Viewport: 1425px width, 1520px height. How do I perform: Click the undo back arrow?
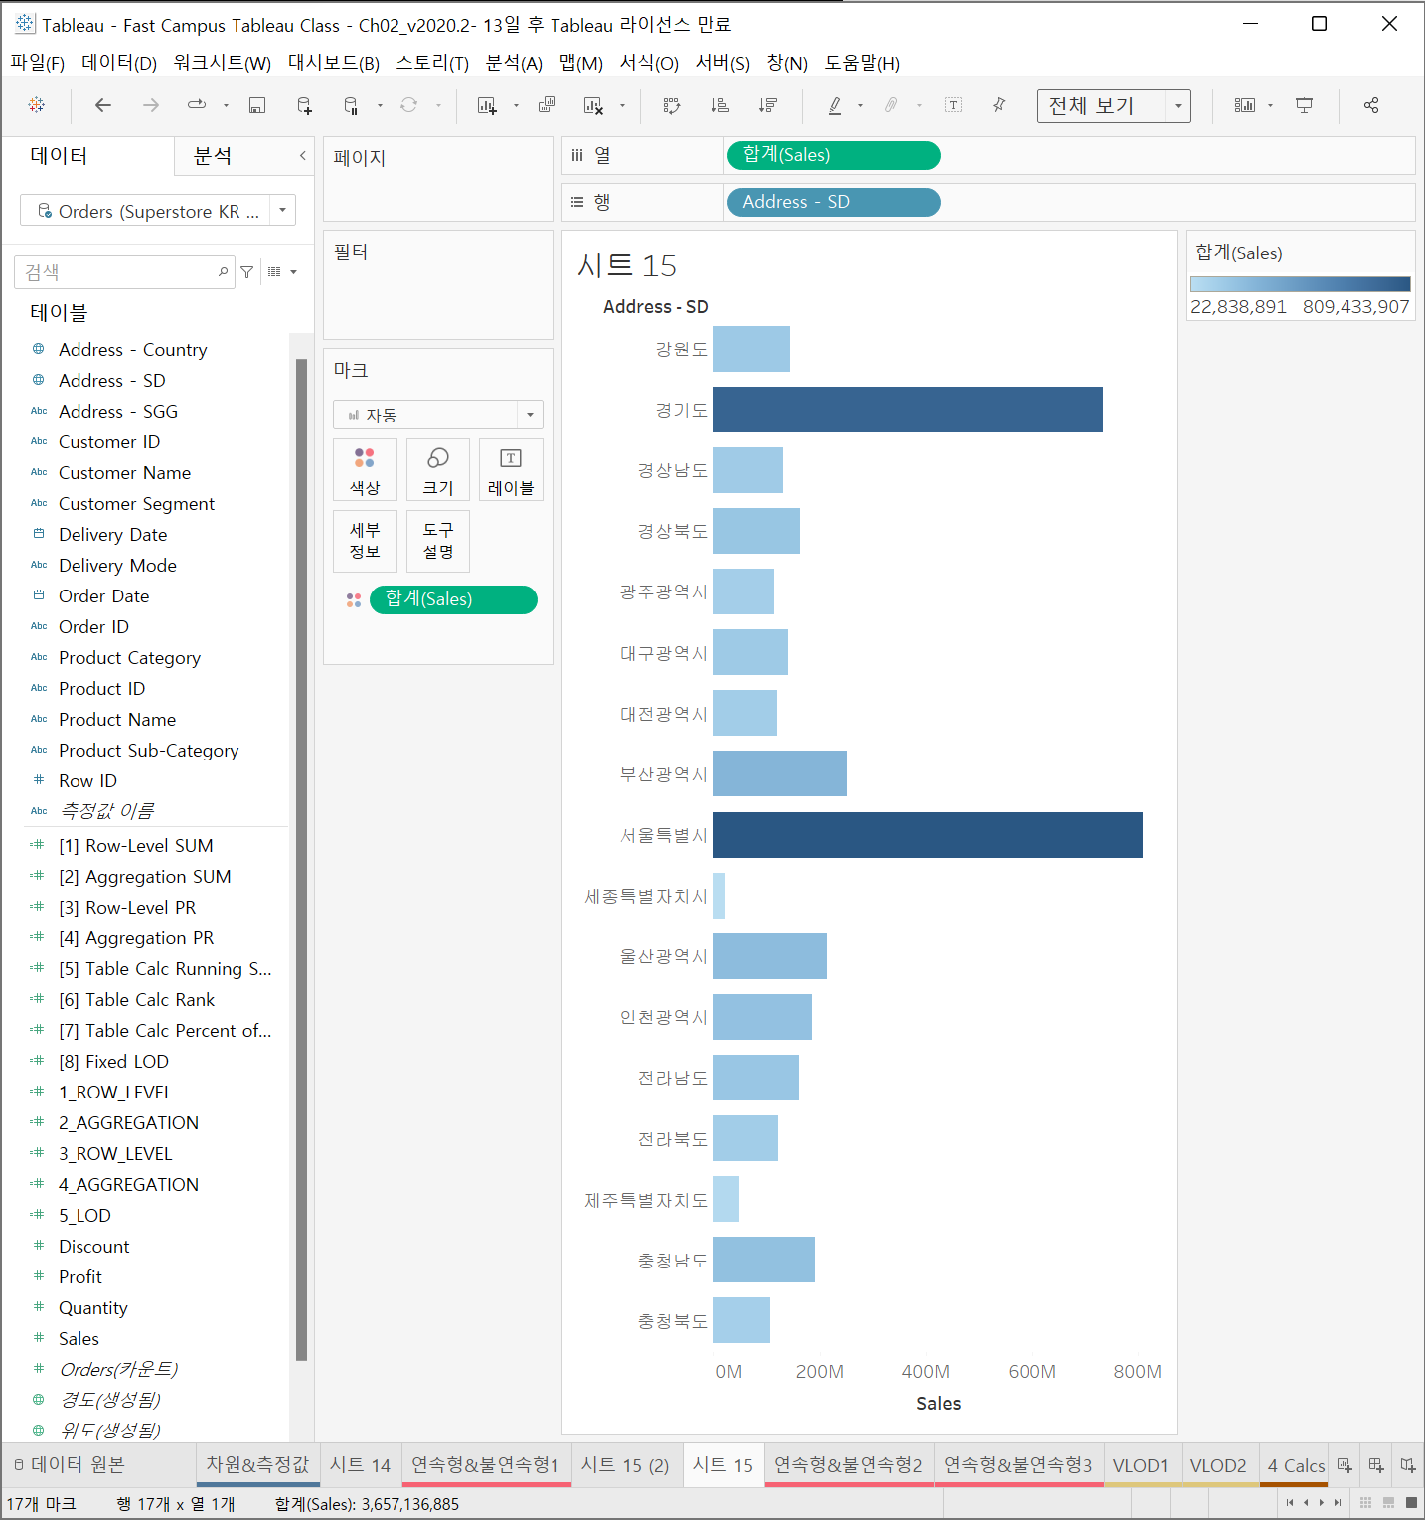click(x=103, y=105)
